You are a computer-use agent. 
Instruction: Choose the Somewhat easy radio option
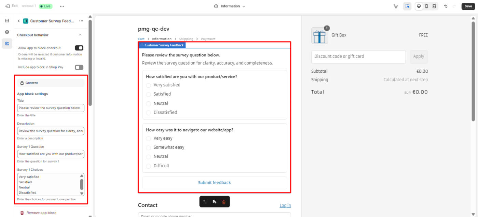[x=149, y=148]
